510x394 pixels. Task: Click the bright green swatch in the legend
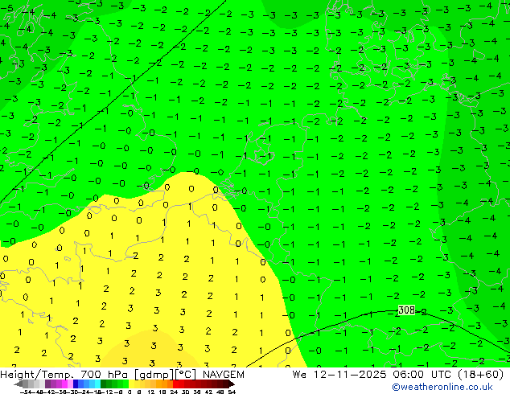click(x=125, y=384)
